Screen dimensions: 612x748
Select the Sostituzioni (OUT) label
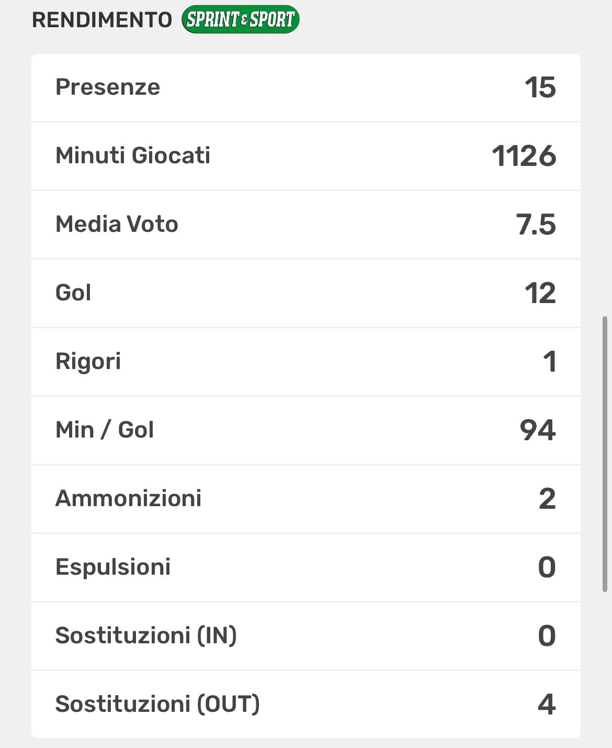click(x=157, y=704)
